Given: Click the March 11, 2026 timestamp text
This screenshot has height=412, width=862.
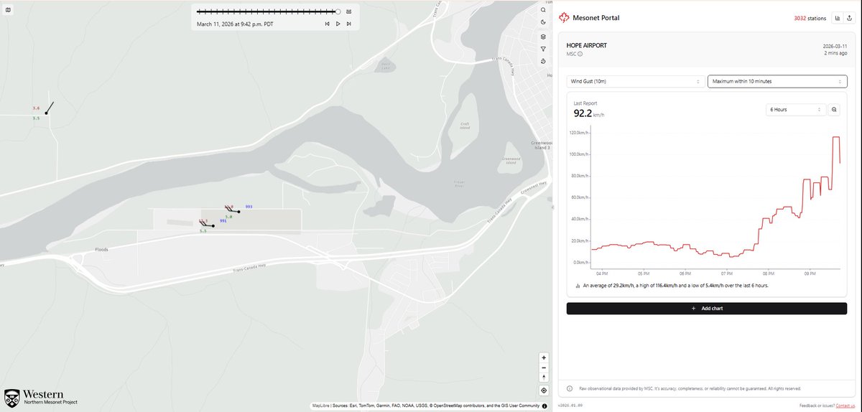Looking at the screenshot, I should point(235,24).
